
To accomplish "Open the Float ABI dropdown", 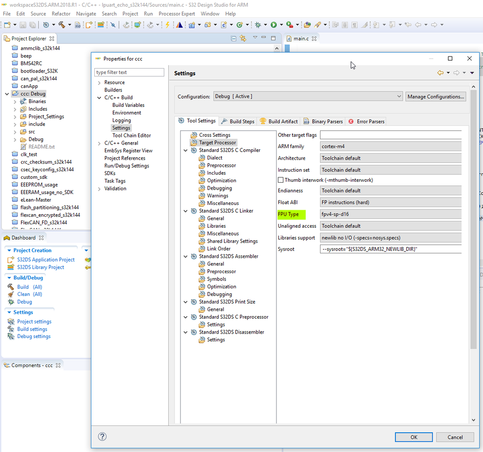I will (x=391, y=202).
